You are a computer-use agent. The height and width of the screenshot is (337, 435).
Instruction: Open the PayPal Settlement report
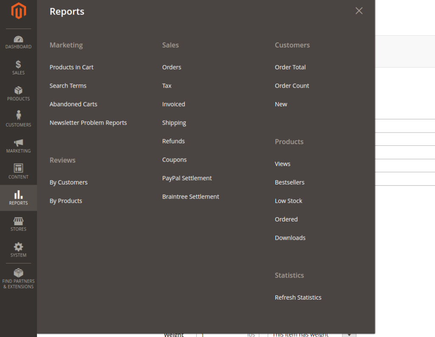[x=187, y=178]
